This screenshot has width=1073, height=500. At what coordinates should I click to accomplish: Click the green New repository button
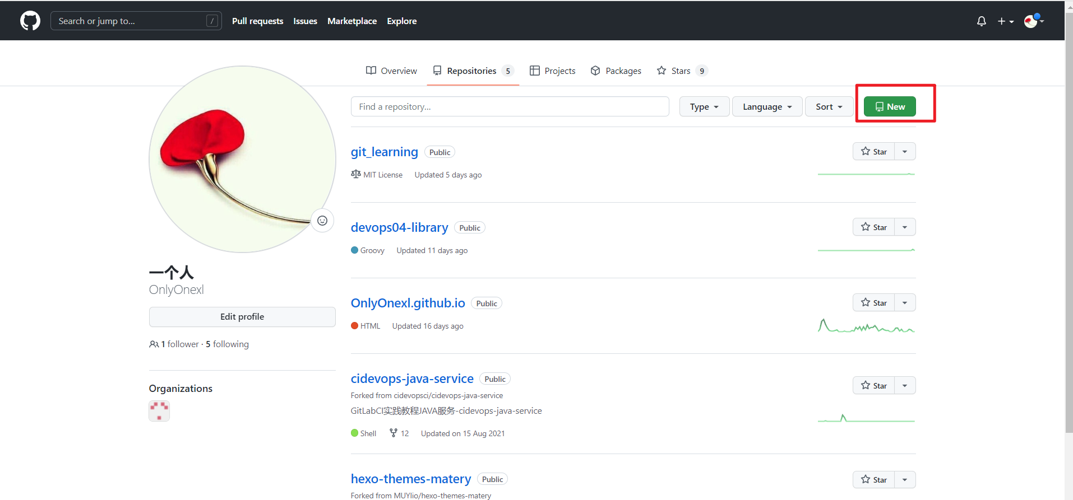pos(890,106)
